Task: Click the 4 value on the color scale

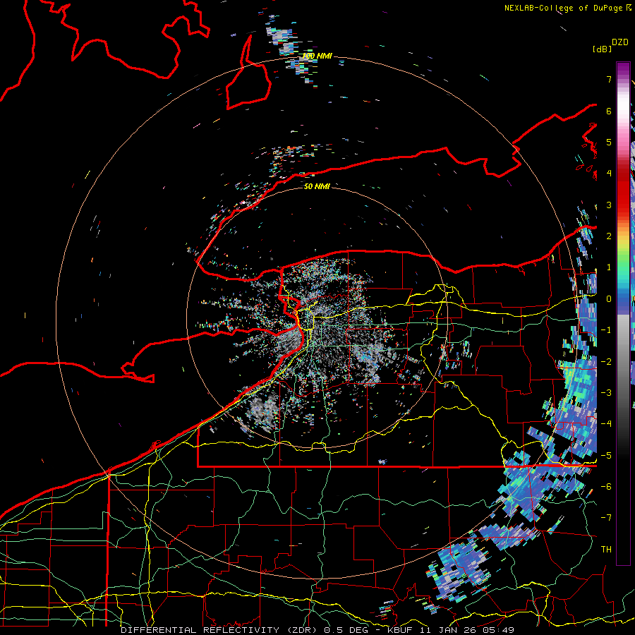Action: point(609,174)
